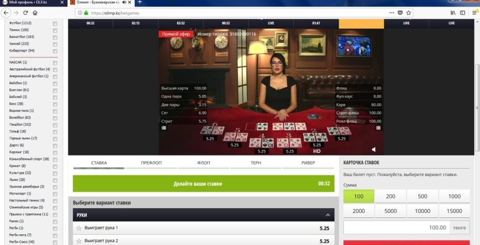Viewport: 480px width, 245px height.
Task: Pick the 2000 amount button
Action: point(359,211)
